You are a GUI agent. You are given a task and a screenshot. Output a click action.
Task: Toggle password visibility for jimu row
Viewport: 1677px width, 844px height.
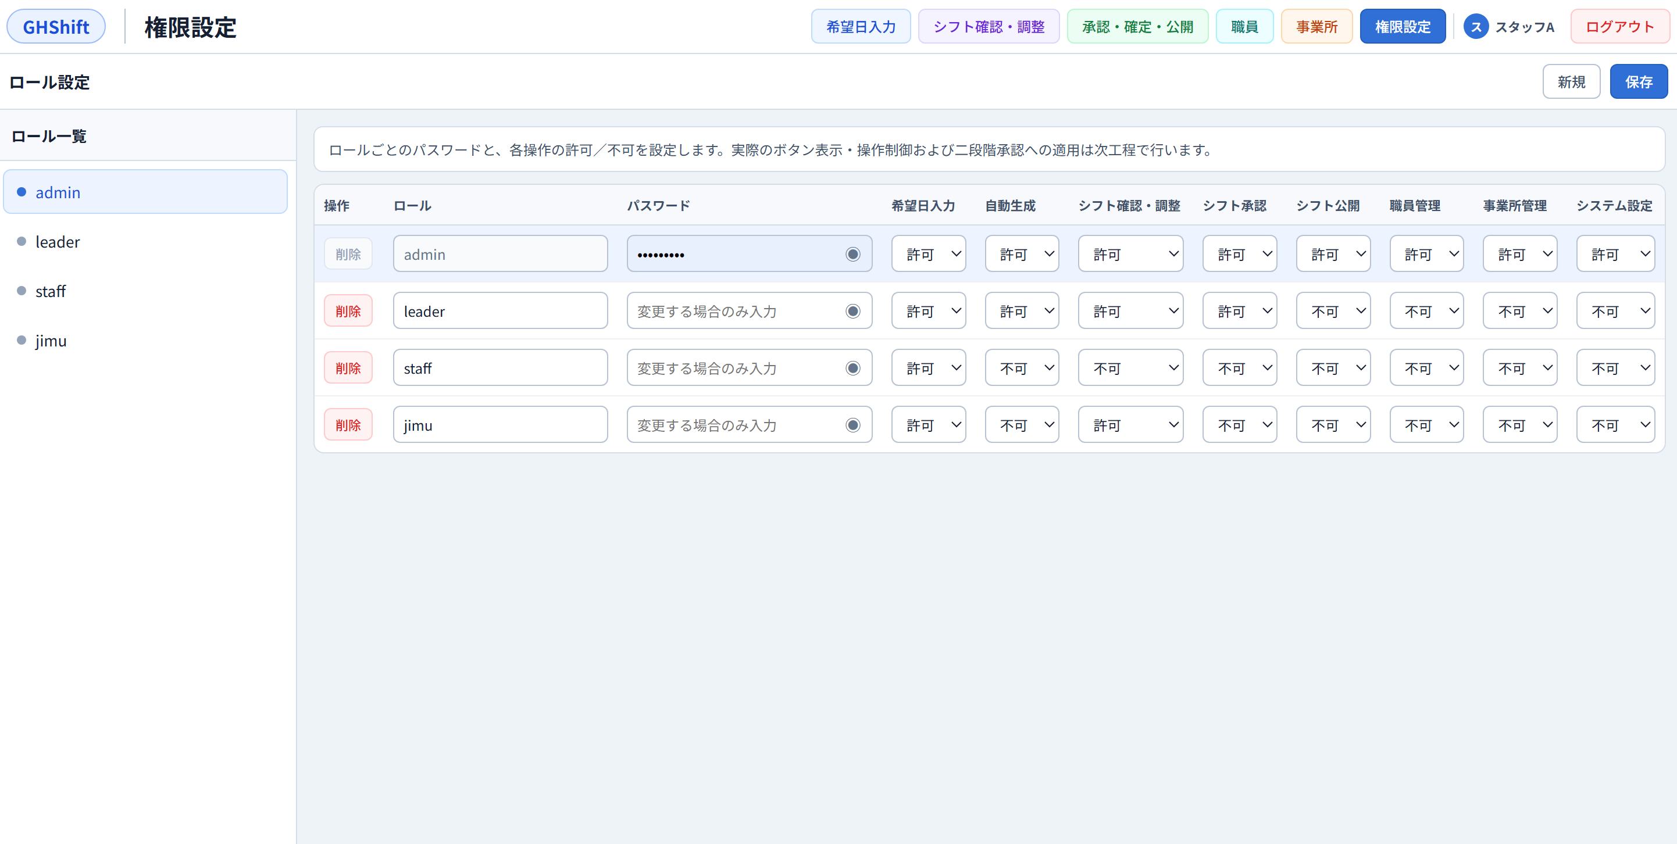tap(853, 425)
